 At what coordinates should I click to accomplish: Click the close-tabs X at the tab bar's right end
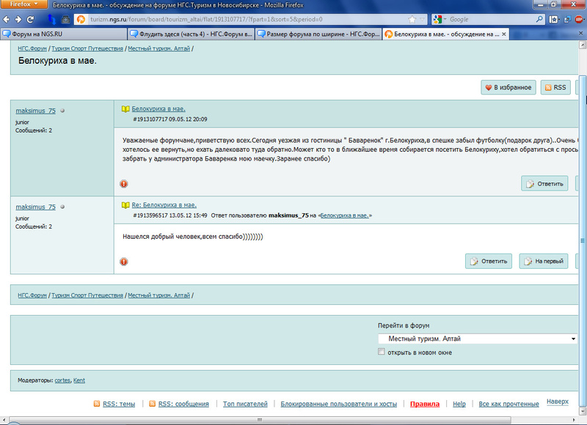pos(581,33)
